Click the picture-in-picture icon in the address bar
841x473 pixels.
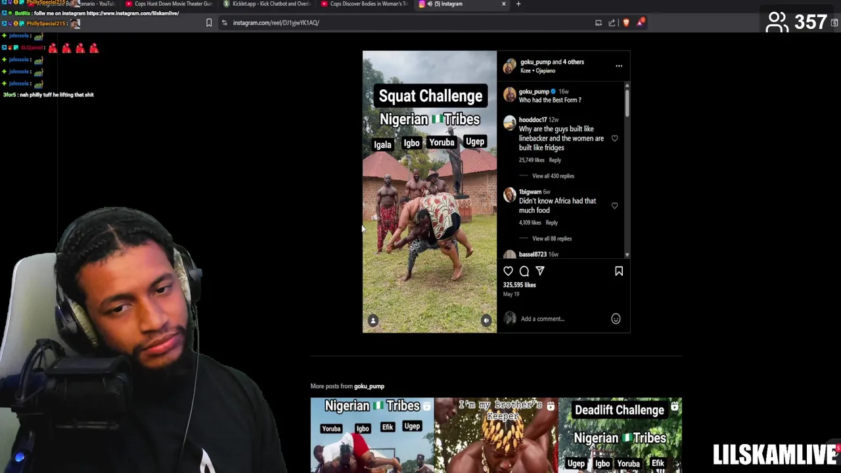point(599,22)
